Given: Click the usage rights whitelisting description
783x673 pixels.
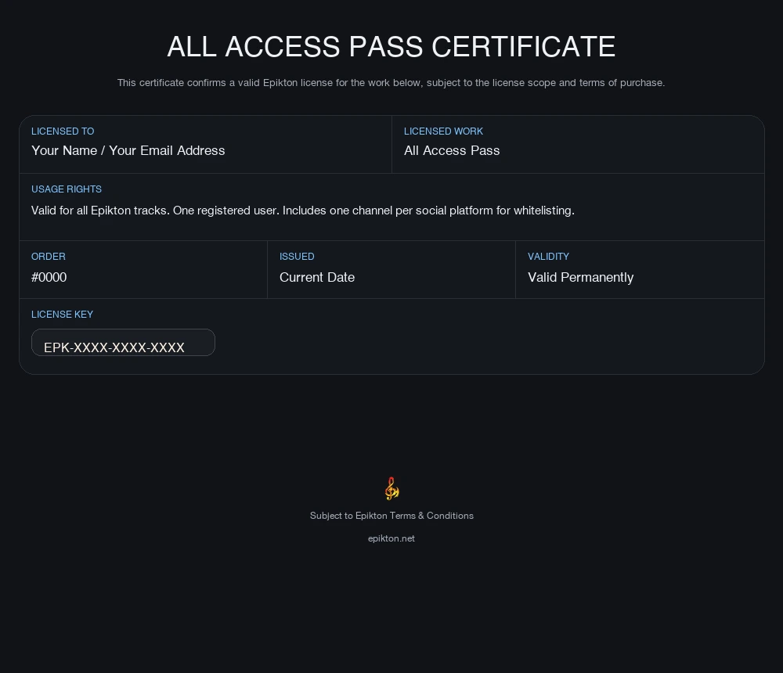Looking at the screenshot, I should (x=302, y=211).
